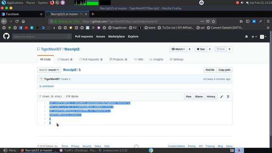Go to the Firefox home page
Viewport: 272px width, 153px height.
[23, 21]
